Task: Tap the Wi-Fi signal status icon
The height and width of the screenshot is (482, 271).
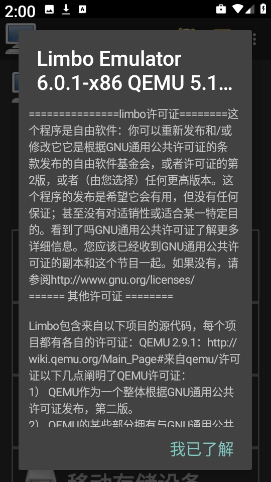Action: [238, 9]
